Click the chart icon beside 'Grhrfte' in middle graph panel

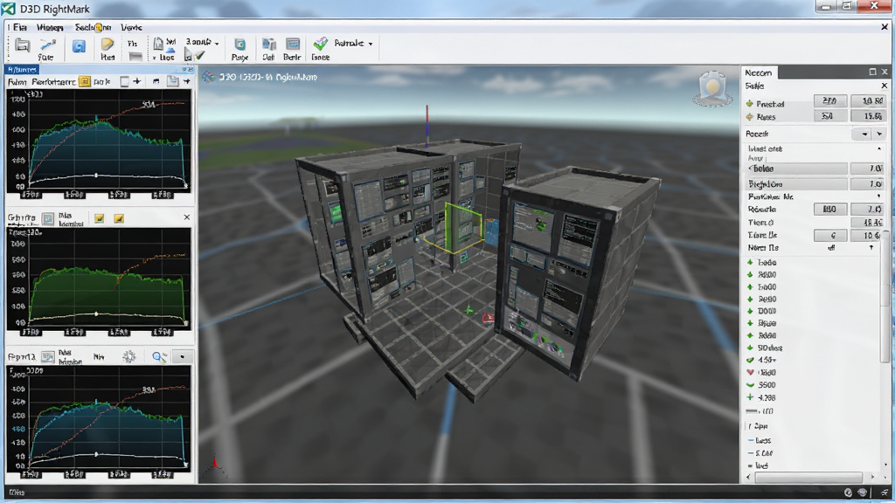click(48, 217)
